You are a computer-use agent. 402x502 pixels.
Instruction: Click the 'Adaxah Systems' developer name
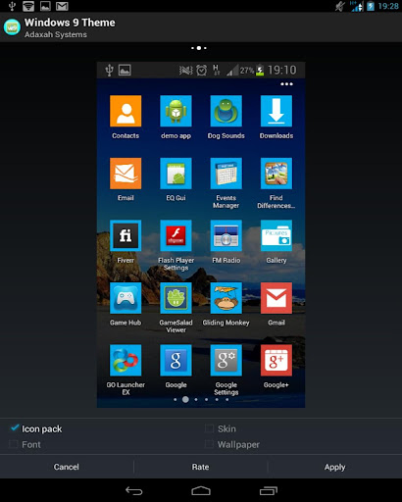[x=56, y=34]
